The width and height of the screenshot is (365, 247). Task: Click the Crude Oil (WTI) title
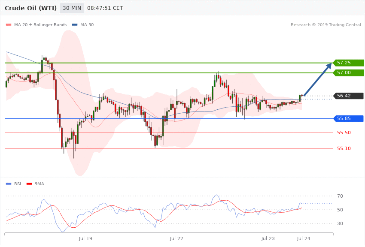(31, 8)
